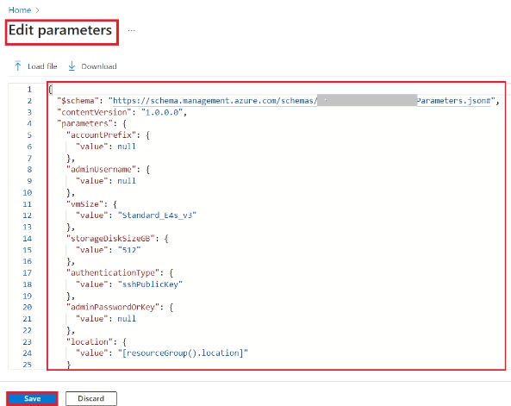Open the schema.management.azure.com URL in editor

[215, 101]
